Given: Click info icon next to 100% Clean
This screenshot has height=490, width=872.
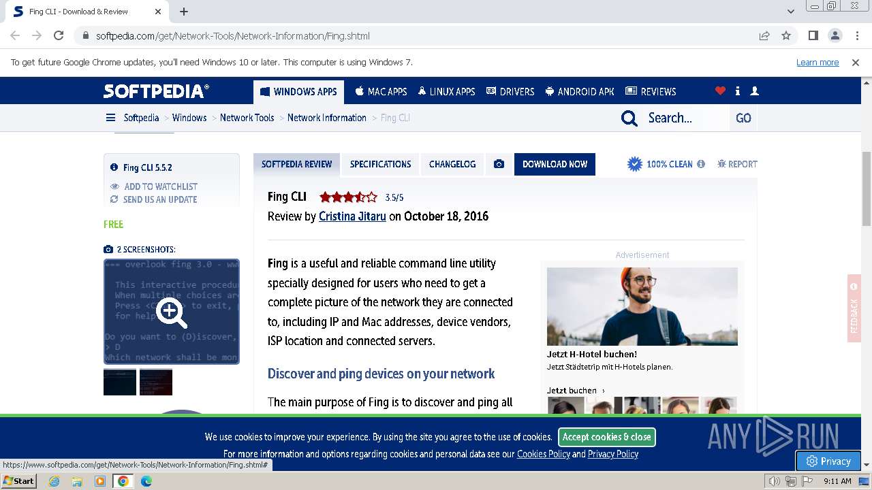Looking at the screenshot, I should tap(701, 164).
